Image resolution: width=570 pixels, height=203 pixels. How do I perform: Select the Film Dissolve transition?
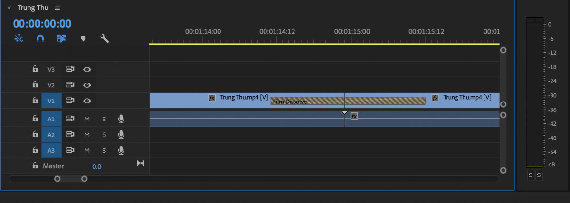click(x=348, y=101)
